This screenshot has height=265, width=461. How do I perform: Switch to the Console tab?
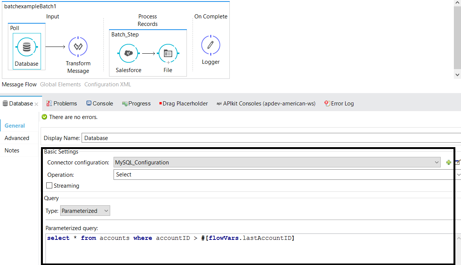click(100, 104)
